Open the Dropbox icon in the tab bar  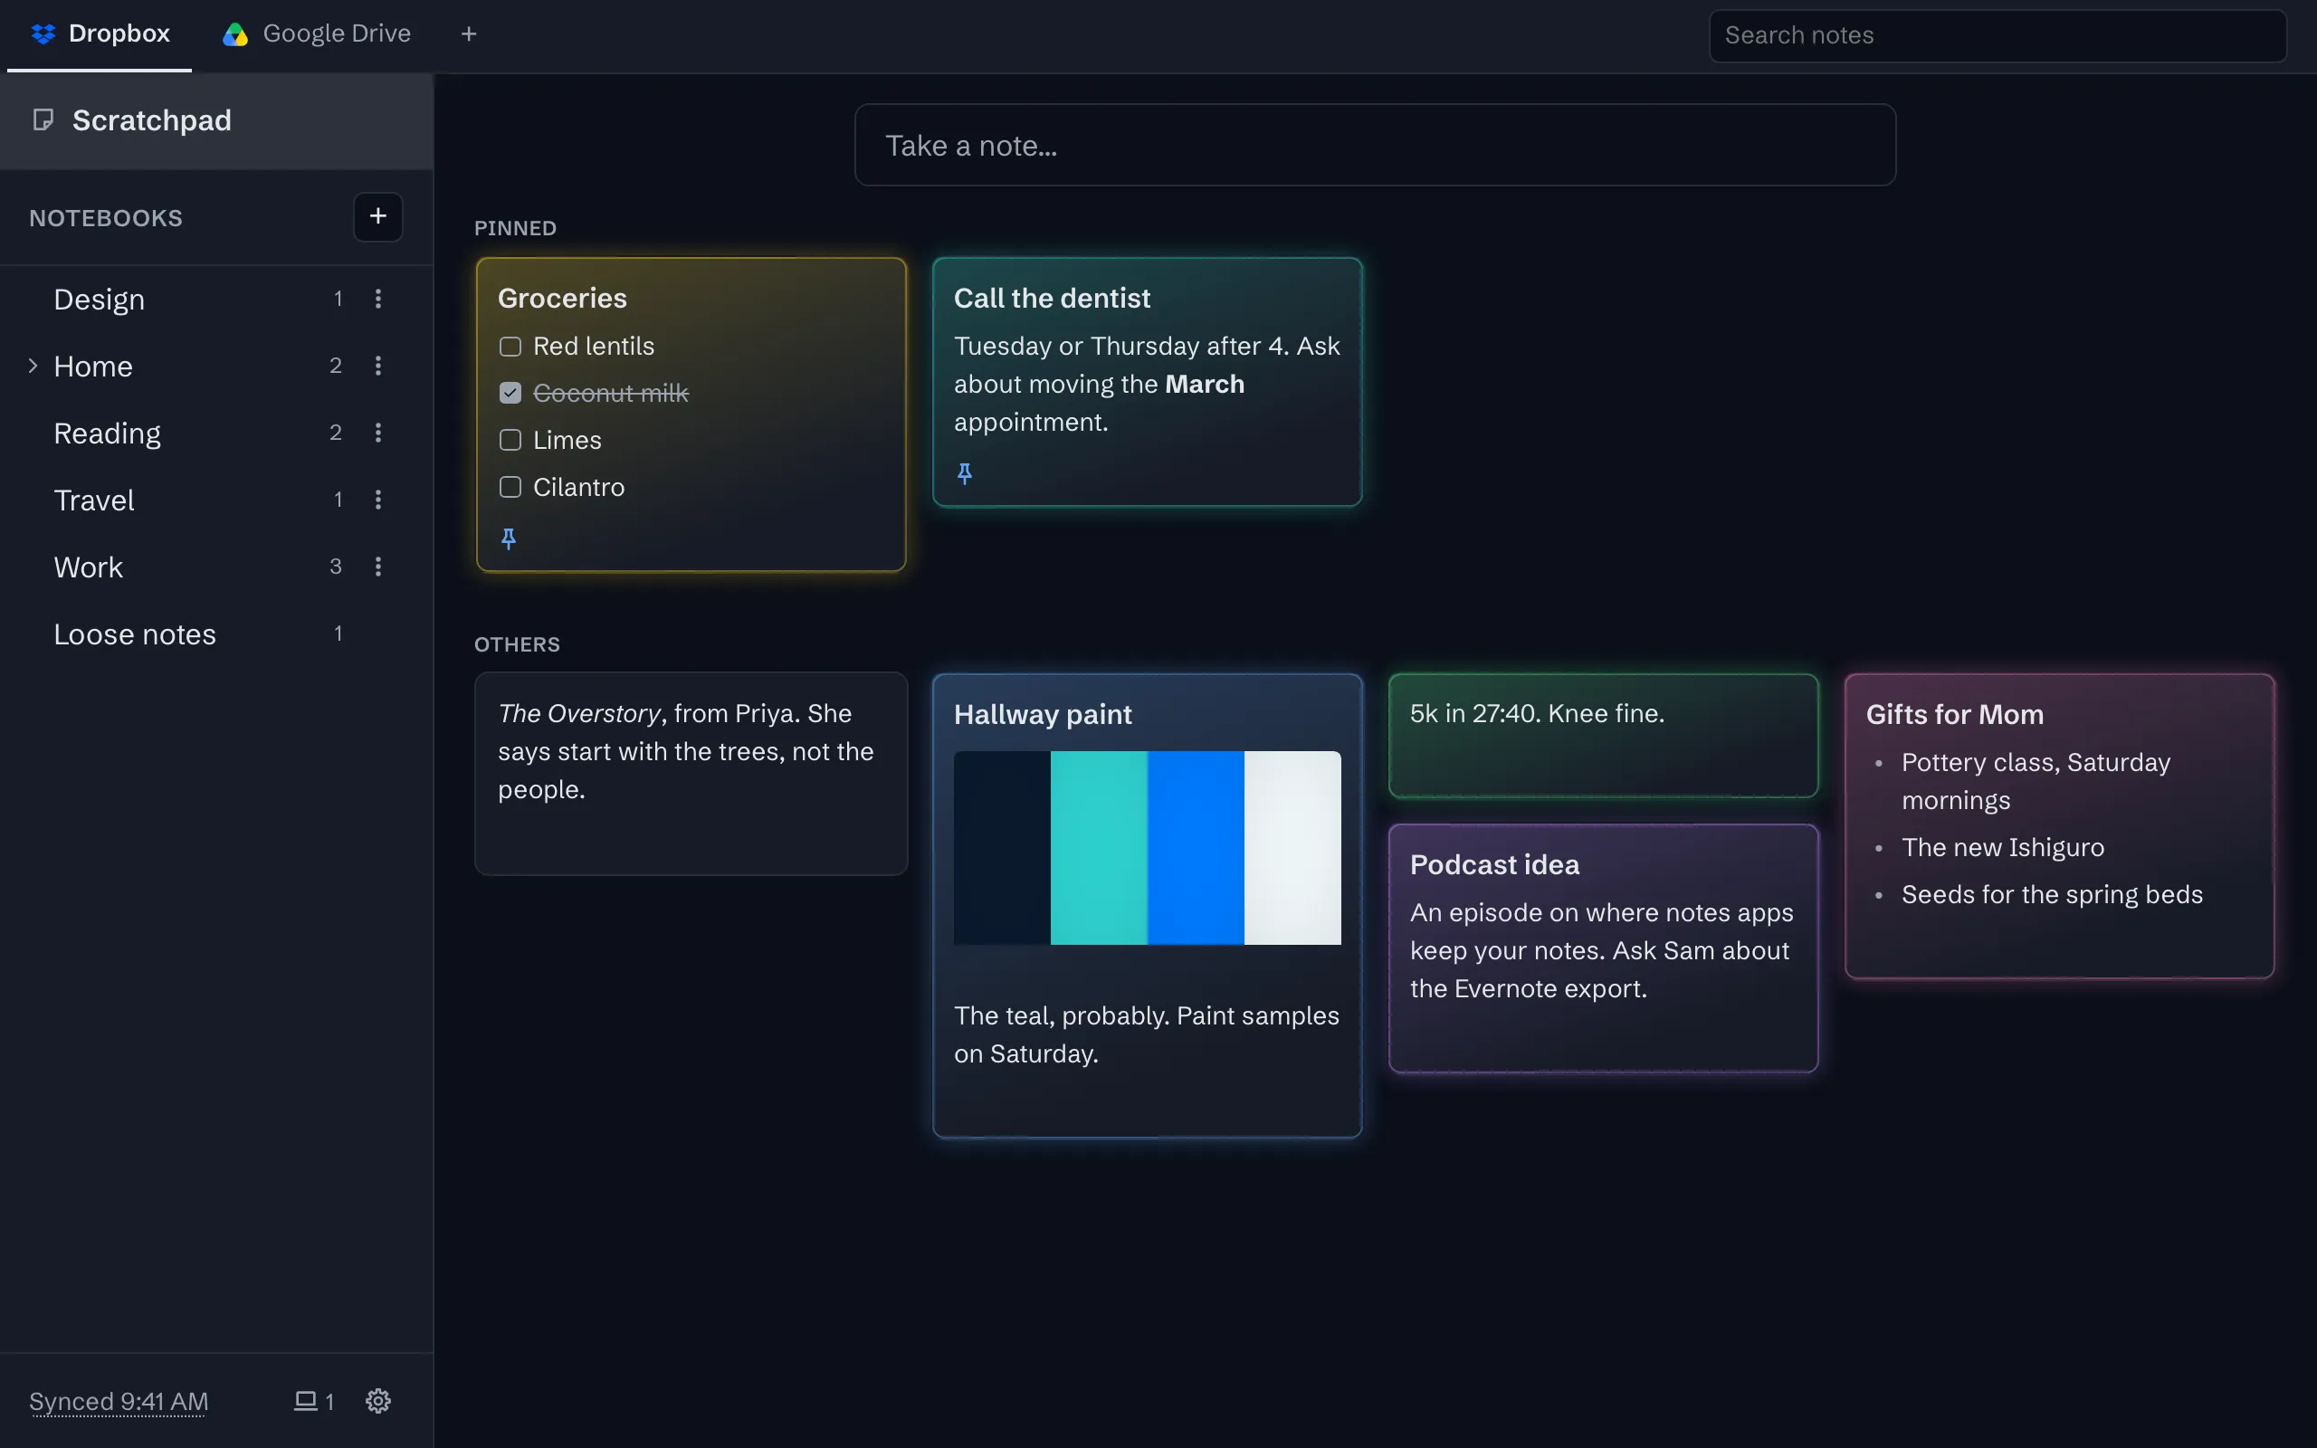coord(43,34)
